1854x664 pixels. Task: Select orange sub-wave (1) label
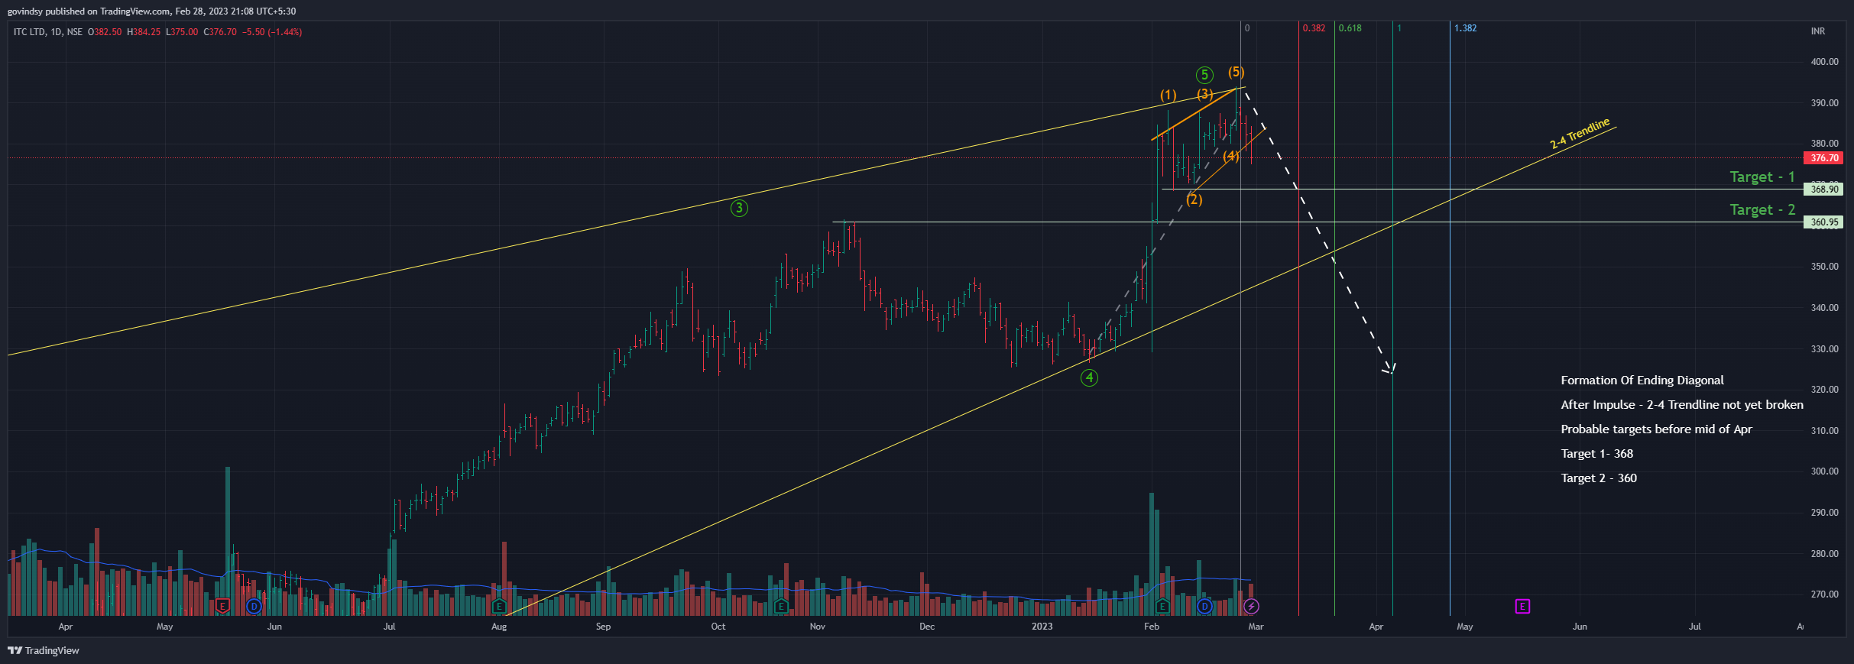pyautogui.click(x=1168, y=96)
